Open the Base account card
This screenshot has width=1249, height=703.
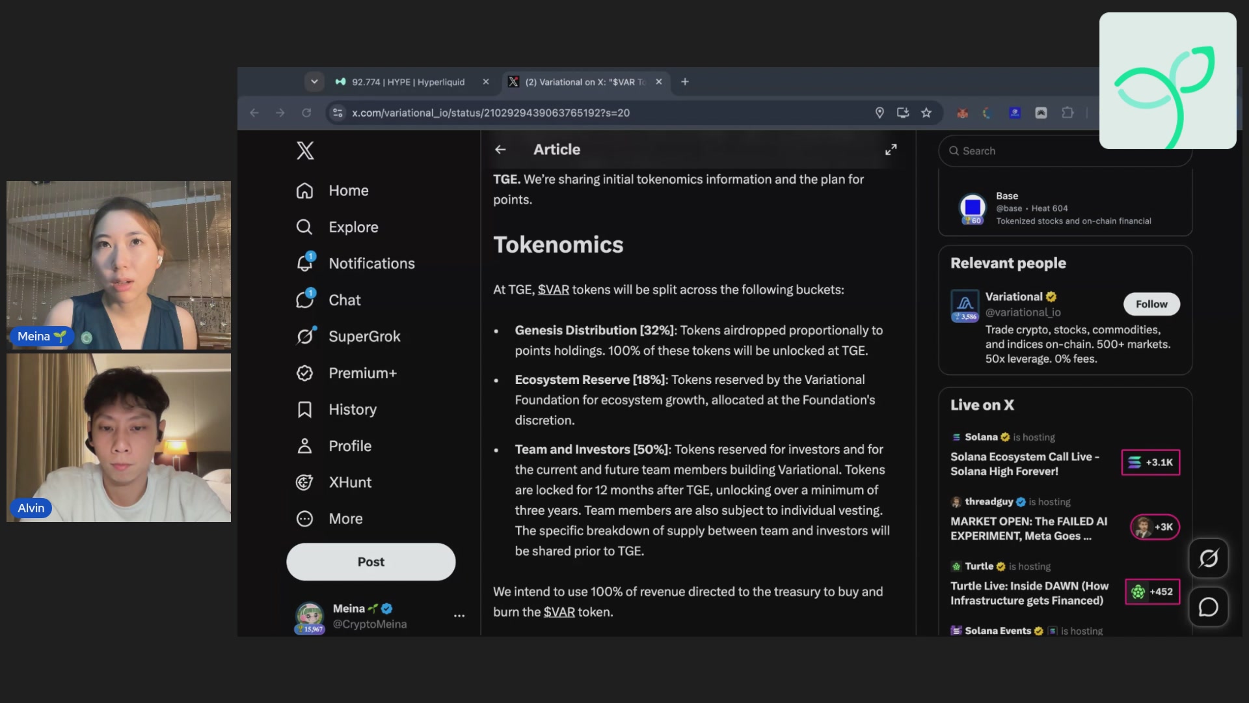[x=1065, y=208]
